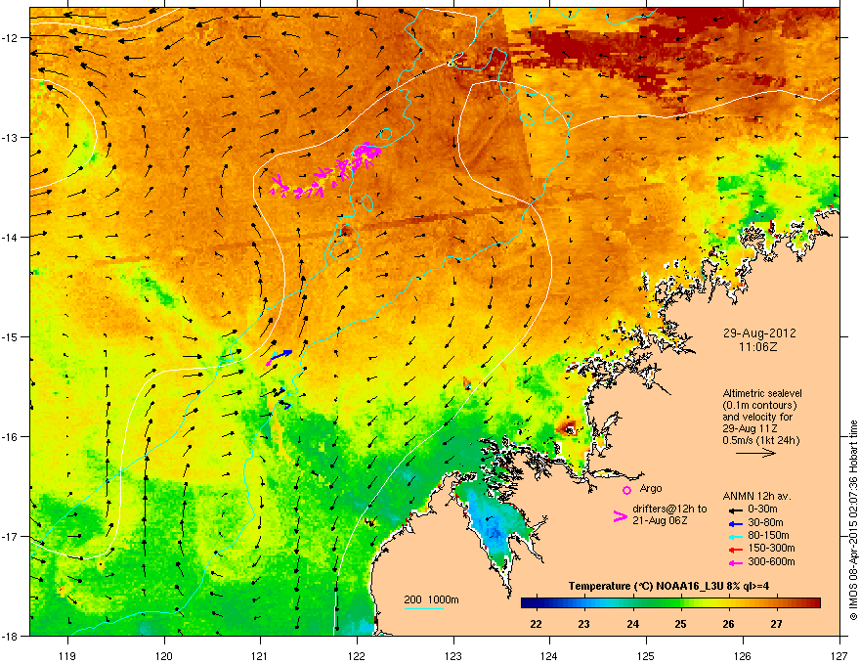Click the 0.5m/s velocity scale arrow
This screenshot has height=665, width=860.
pos(755,453)
